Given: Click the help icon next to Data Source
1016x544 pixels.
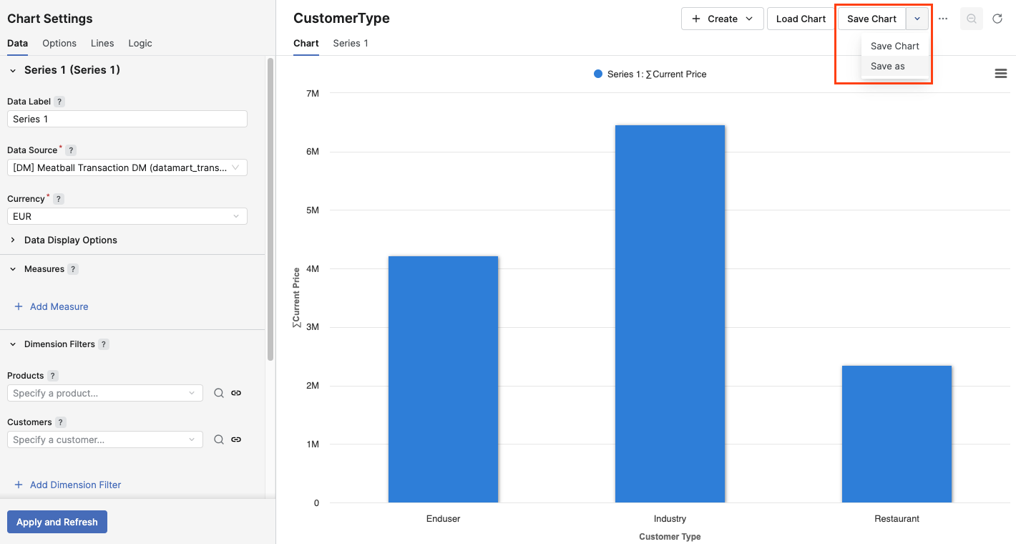Looking at the screenshot, I should (71, 150).
